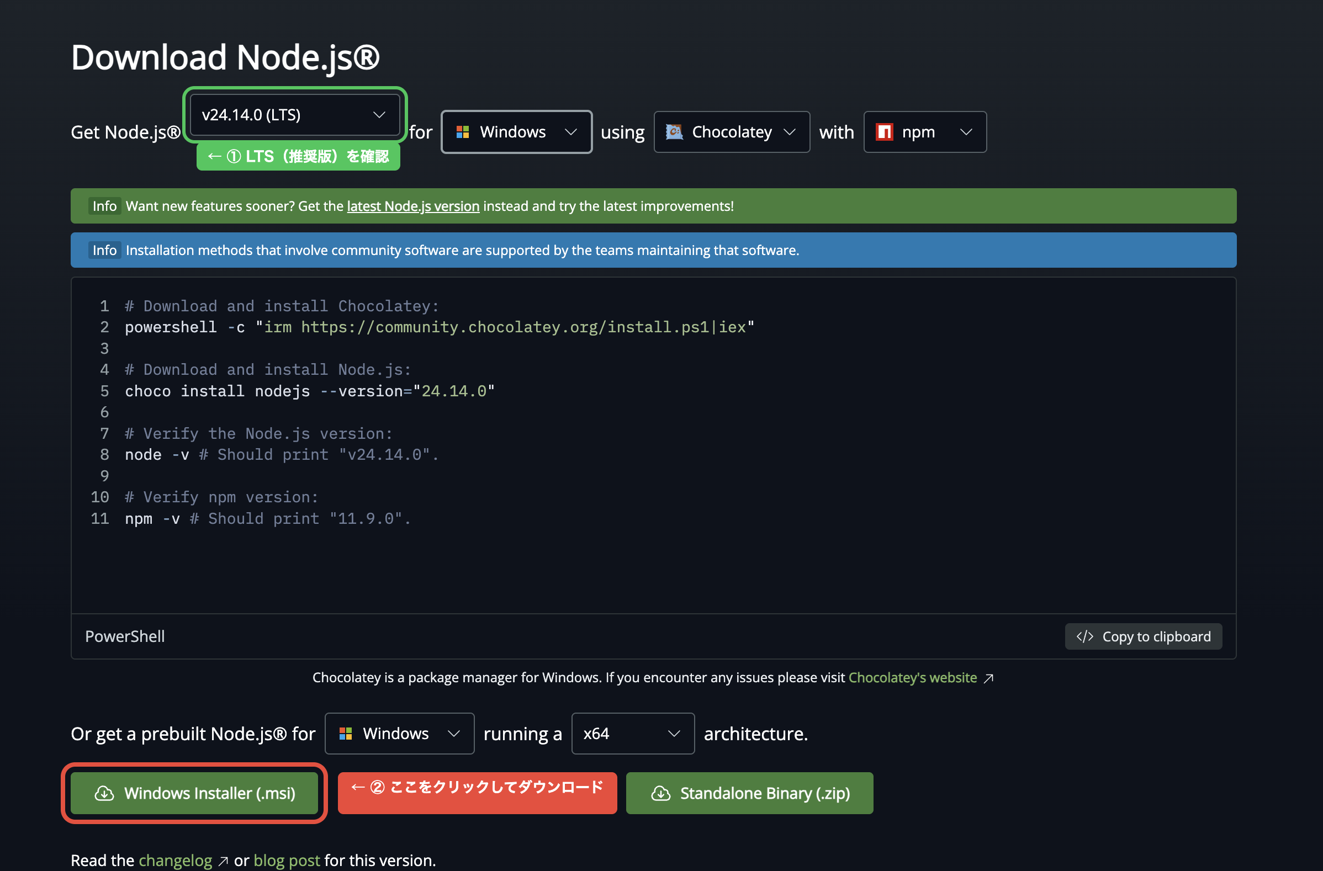This screenshot has width=1323, height=871.
Task: Click the Windows logo in the prebuilt selector
Action: point(346,733)
